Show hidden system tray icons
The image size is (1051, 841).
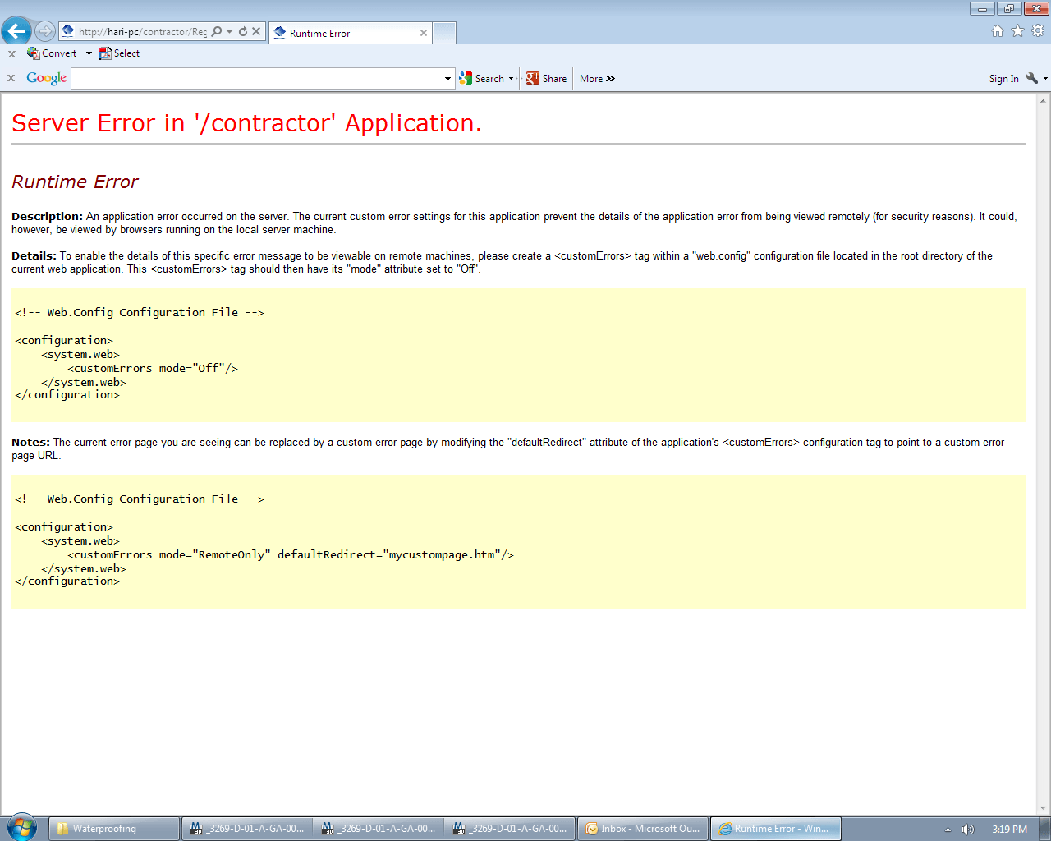tap(948, 830)
